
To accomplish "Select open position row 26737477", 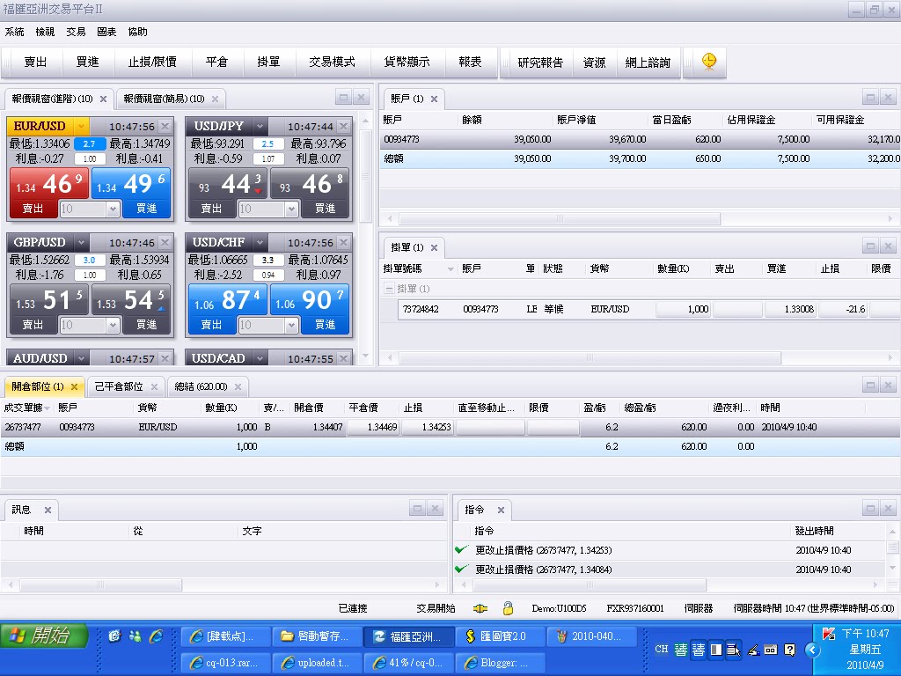I will (450, 427).
